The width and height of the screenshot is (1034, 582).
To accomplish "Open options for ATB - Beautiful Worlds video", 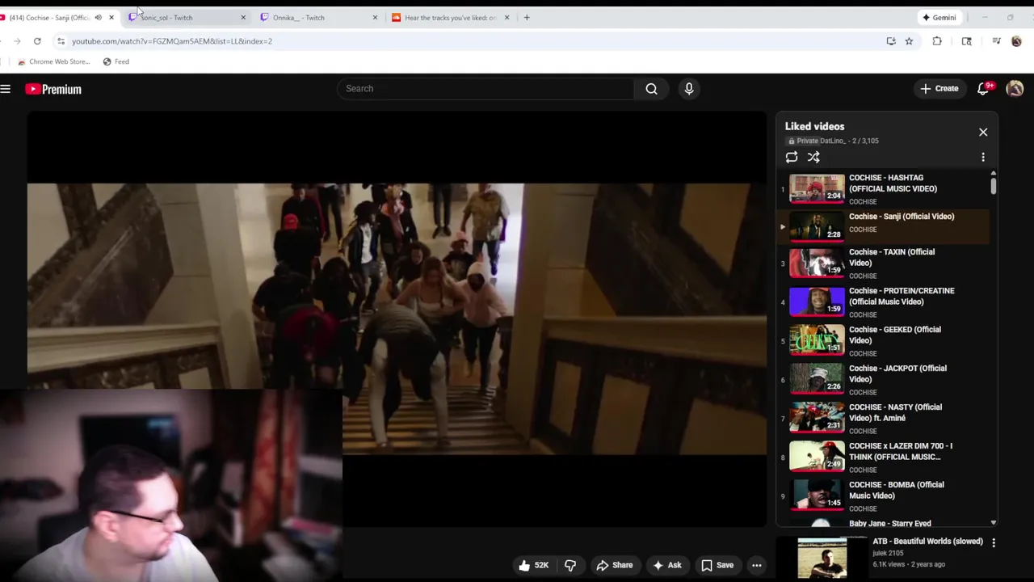I will pyautogui.click(x=994, y=543).
